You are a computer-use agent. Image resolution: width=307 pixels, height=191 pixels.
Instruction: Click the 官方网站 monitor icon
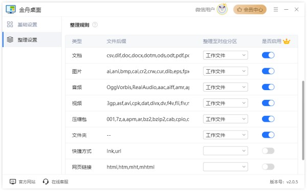coord(13,182)
